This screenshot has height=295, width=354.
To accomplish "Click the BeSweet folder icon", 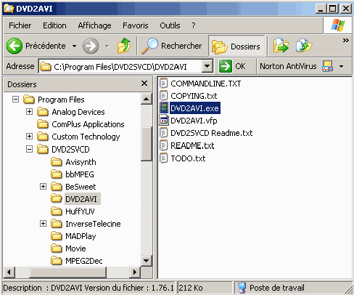I will [x=57, y=187].
